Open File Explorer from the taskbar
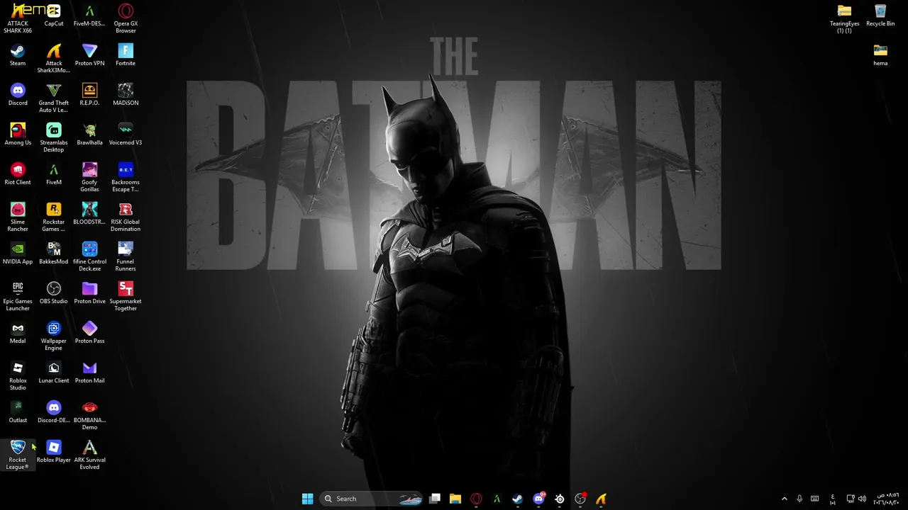This screenshot has width=908, height=510. (455, 499)
